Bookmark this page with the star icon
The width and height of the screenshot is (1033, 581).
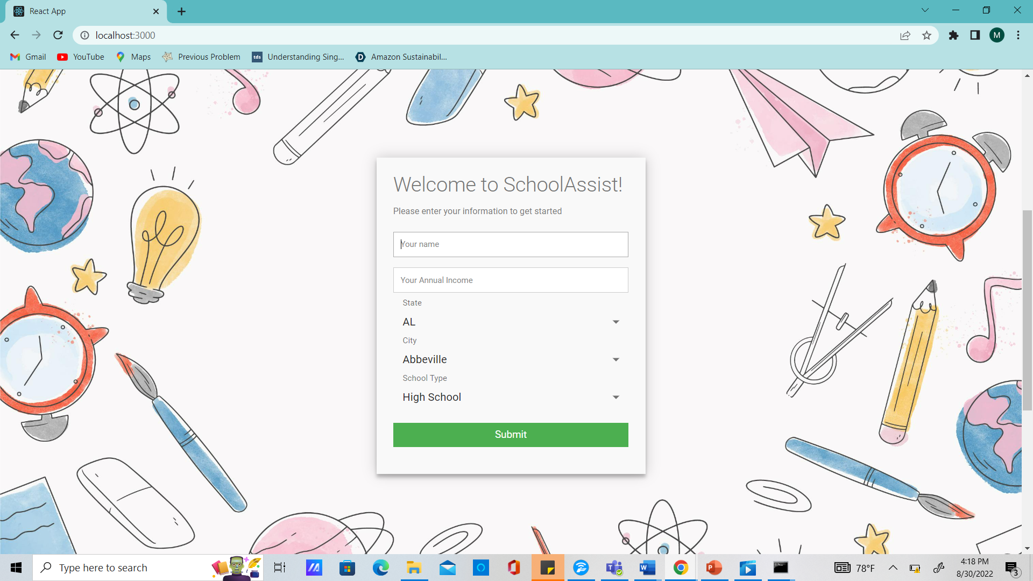click(x=926, y=36)
